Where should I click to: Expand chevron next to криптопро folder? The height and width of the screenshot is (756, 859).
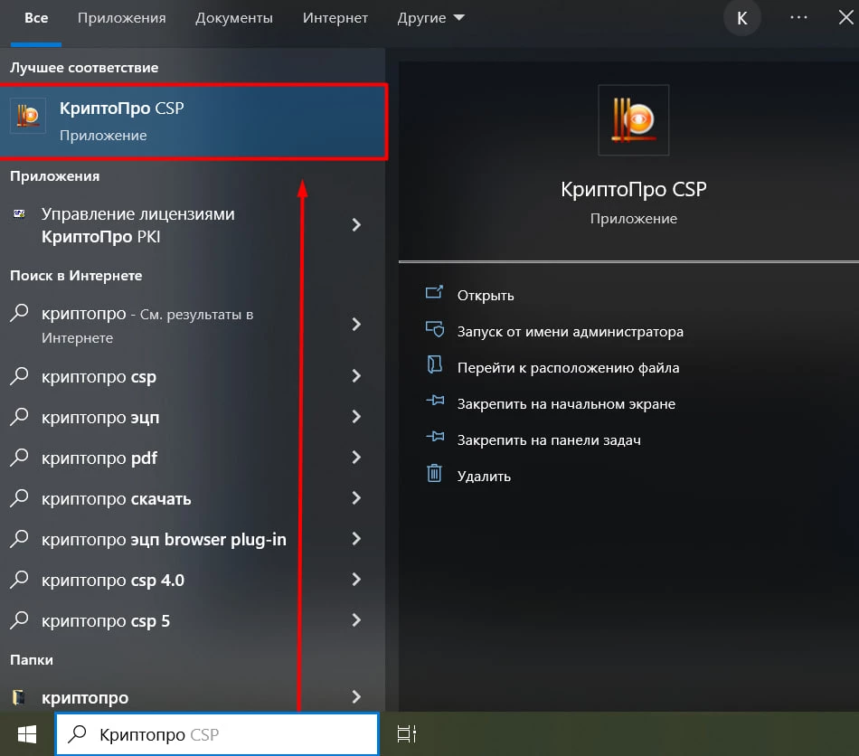[x=356, y=697]
